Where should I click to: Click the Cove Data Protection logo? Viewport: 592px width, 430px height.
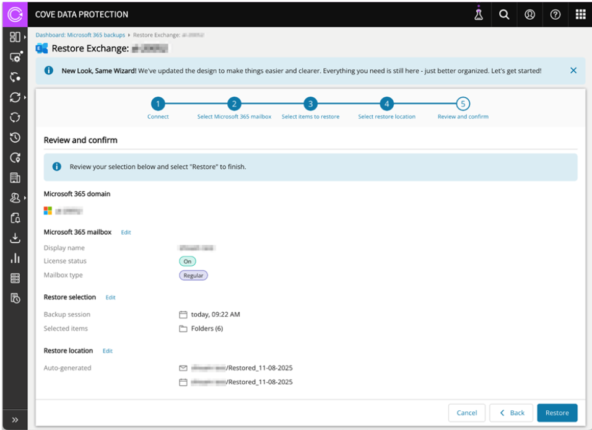coord(15,14)
